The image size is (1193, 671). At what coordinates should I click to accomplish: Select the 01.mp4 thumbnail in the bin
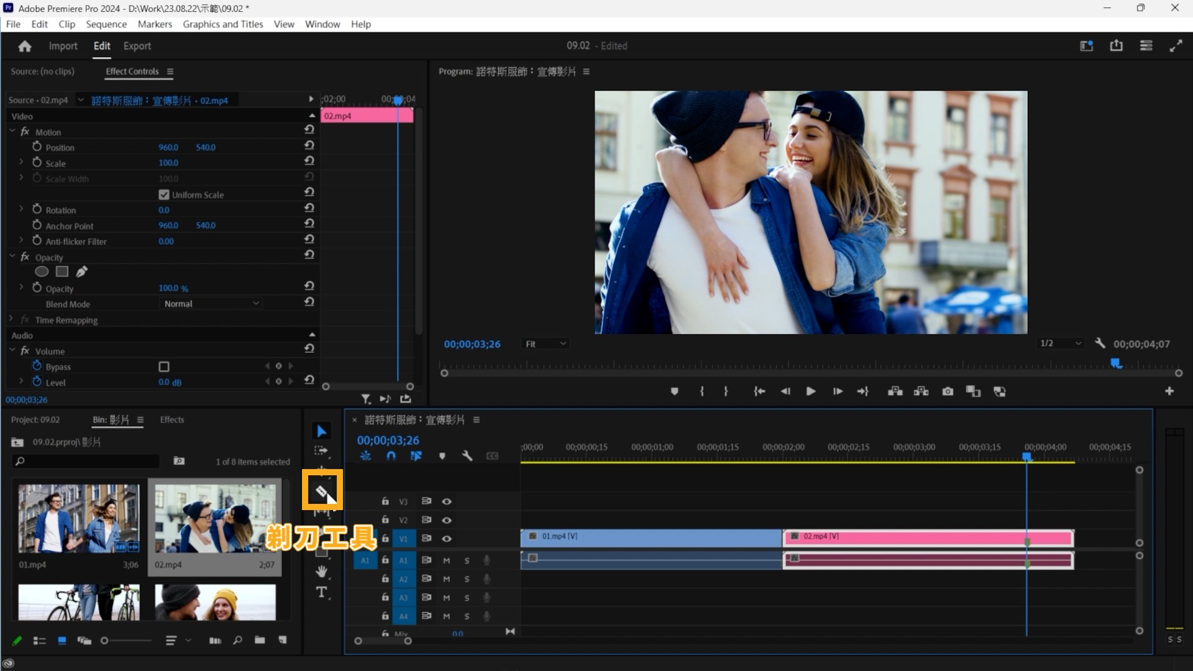(x=79, y=519)
